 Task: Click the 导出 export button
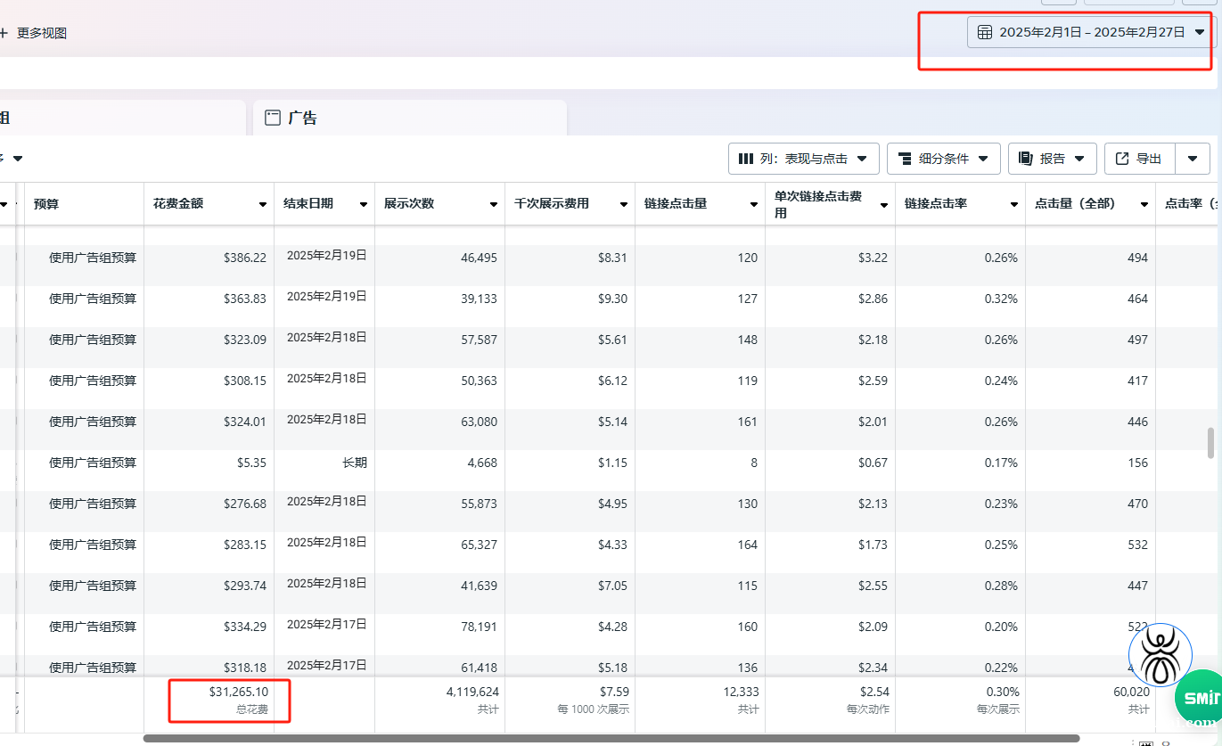pyautogui.click(x=1140, y=159)
